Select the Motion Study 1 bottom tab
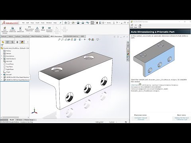 tap(29, 120)
